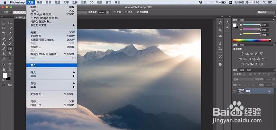The image size is (277, 130).
Task: Select the Dodge tool
Action: click(10, 54)
